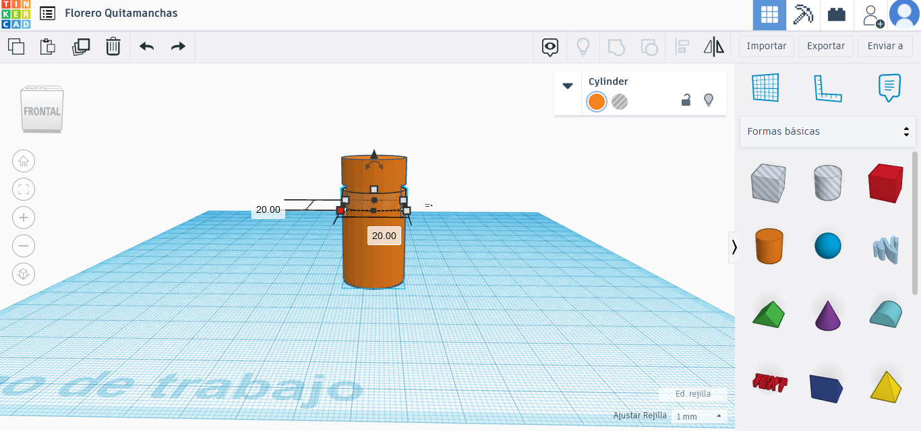Click the Florero Quitamanchas design name

pyautogui.click(x=121, y=13)
